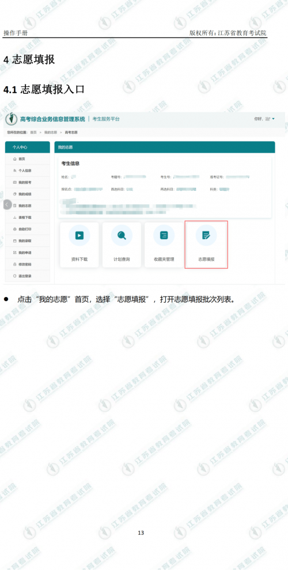This screenshot has width=288, height=570.
Task: Click the 考生信息 section heading
Action: [x=70, y=164]
